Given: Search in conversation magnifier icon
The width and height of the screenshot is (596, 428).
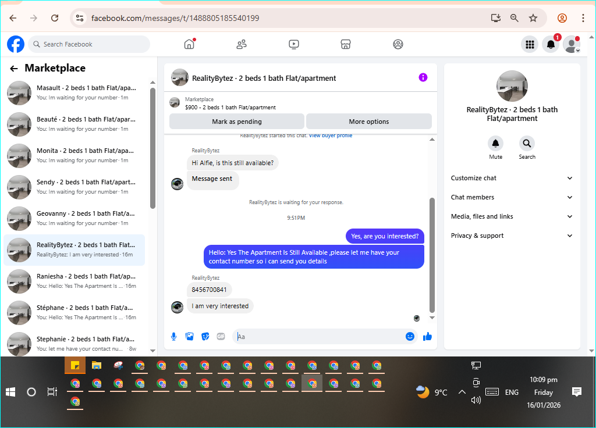Looking at the screenshot, I should pyautogui.click(x=527, y=143).
